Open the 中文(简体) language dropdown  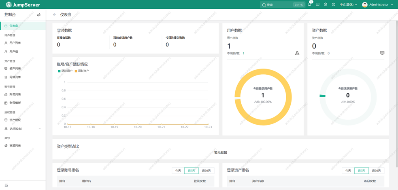[x=348, y=5]
